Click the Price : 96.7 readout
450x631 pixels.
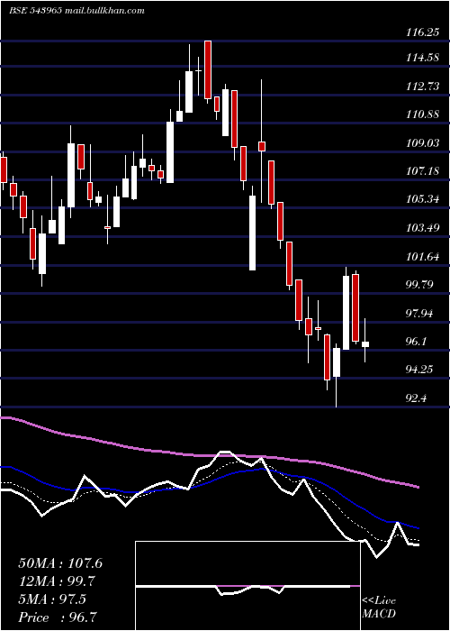58,617
